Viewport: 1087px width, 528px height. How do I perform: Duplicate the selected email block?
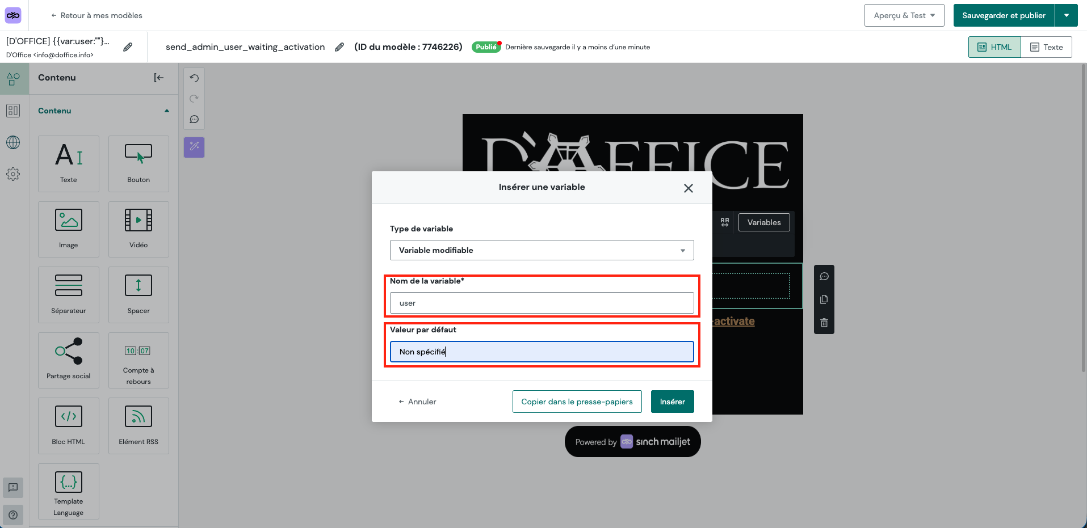pyautogui.click(x=824, y=299)
